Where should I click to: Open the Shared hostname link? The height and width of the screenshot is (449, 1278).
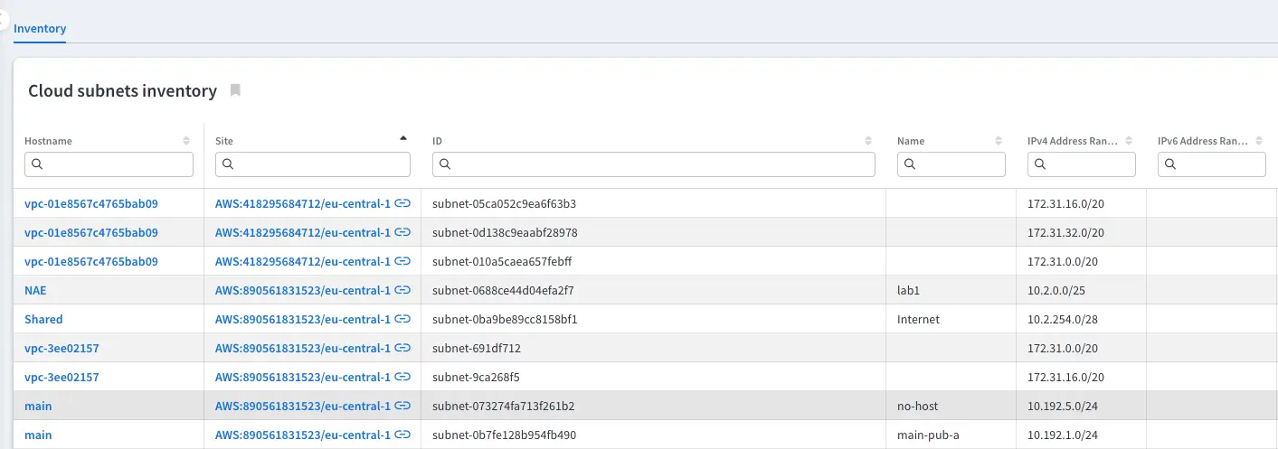(x=43, y=319)
